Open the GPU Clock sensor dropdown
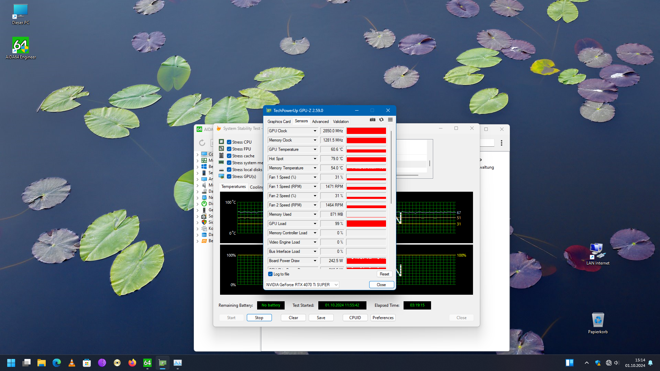Viewport: 660px width, 371px height. point(315,131)
